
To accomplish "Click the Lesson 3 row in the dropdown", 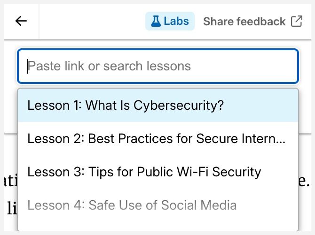I will click(158, 172).
